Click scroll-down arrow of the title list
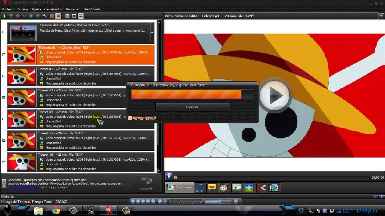Screen dimensions: 385x216 [x=159, y=171]
